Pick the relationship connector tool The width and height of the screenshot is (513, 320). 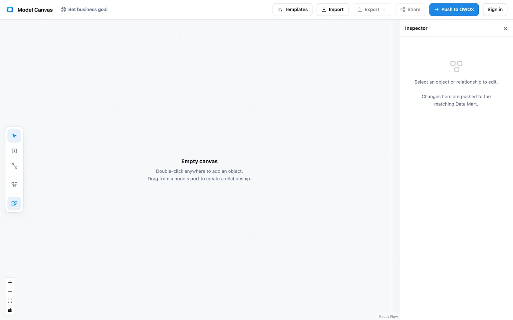pyautogui.click(x=14, y=166)
